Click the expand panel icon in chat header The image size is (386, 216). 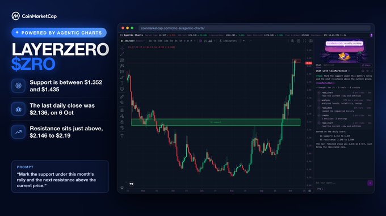[372, 71]
